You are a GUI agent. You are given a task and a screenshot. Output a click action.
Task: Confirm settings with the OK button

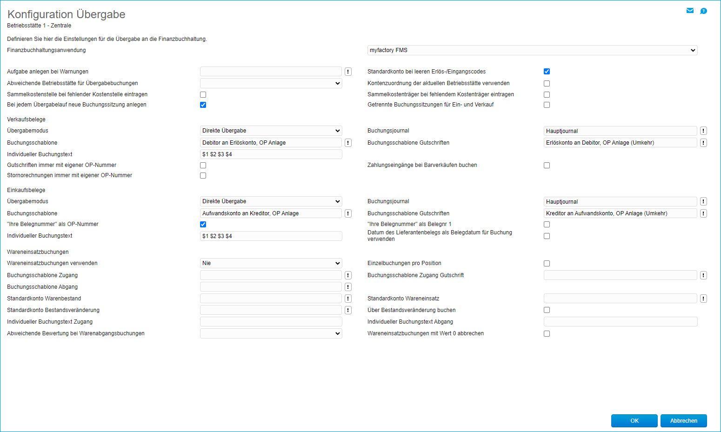[x=634, y=421]
